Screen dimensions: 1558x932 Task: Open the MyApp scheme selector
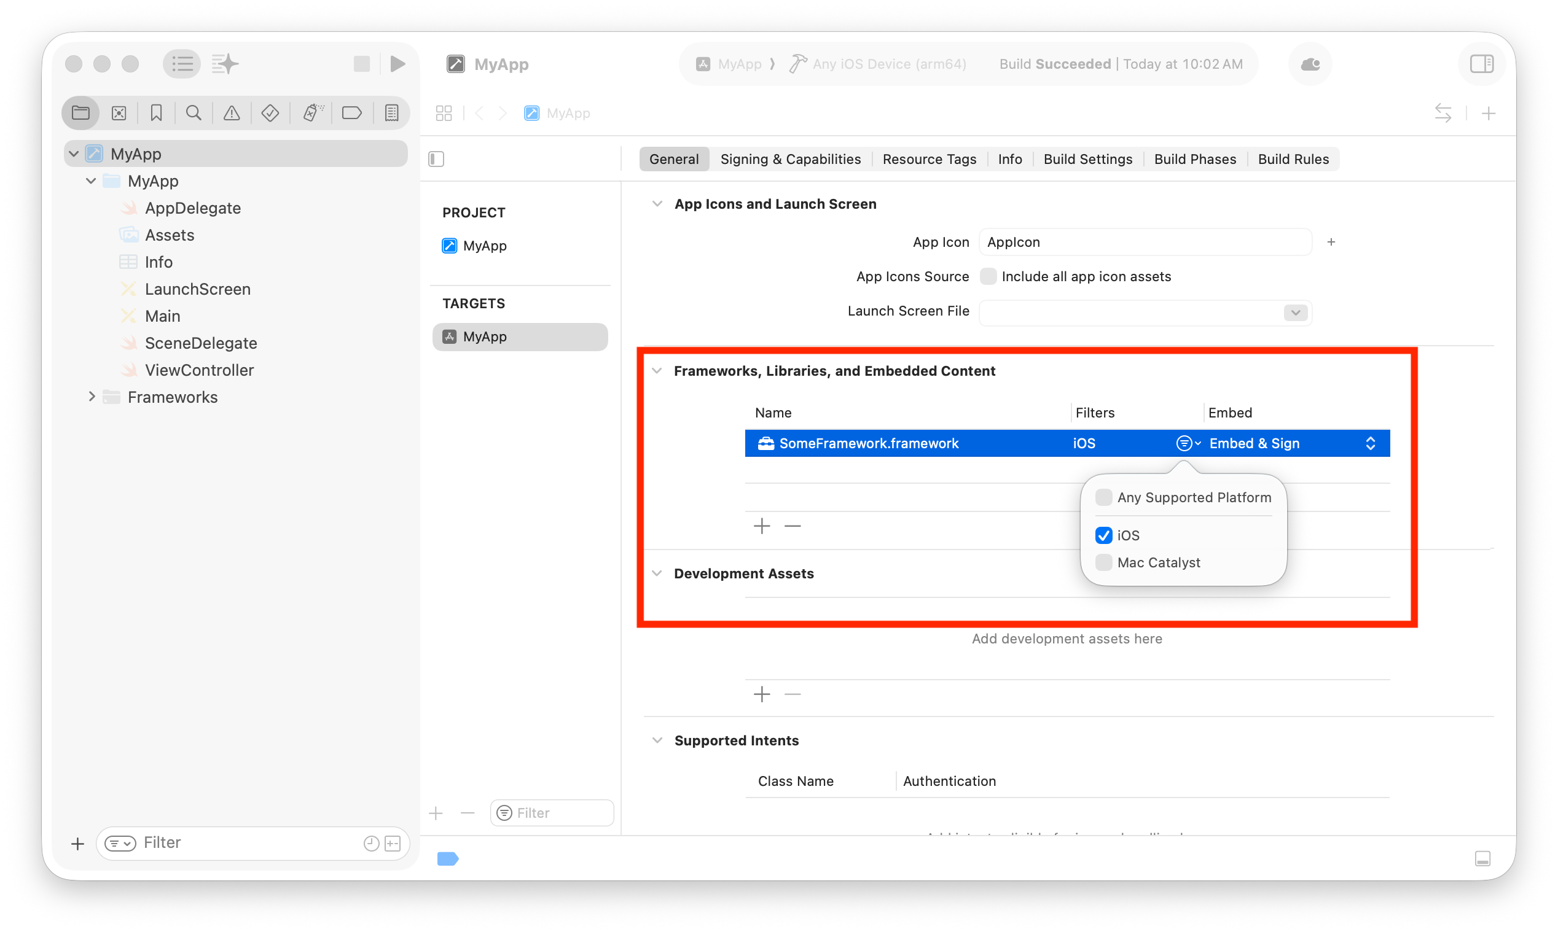pyautogui.click(x=729, y=64)
